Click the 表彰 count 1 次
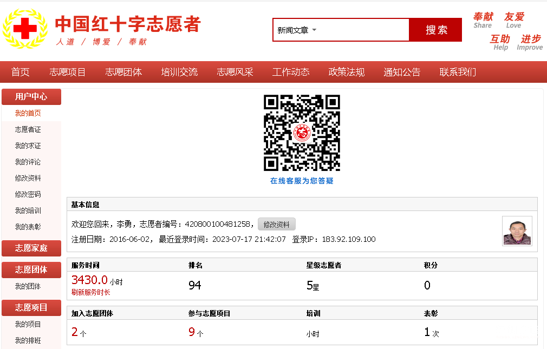The height and width of the screenshot is (349, 547). point(432,332)
